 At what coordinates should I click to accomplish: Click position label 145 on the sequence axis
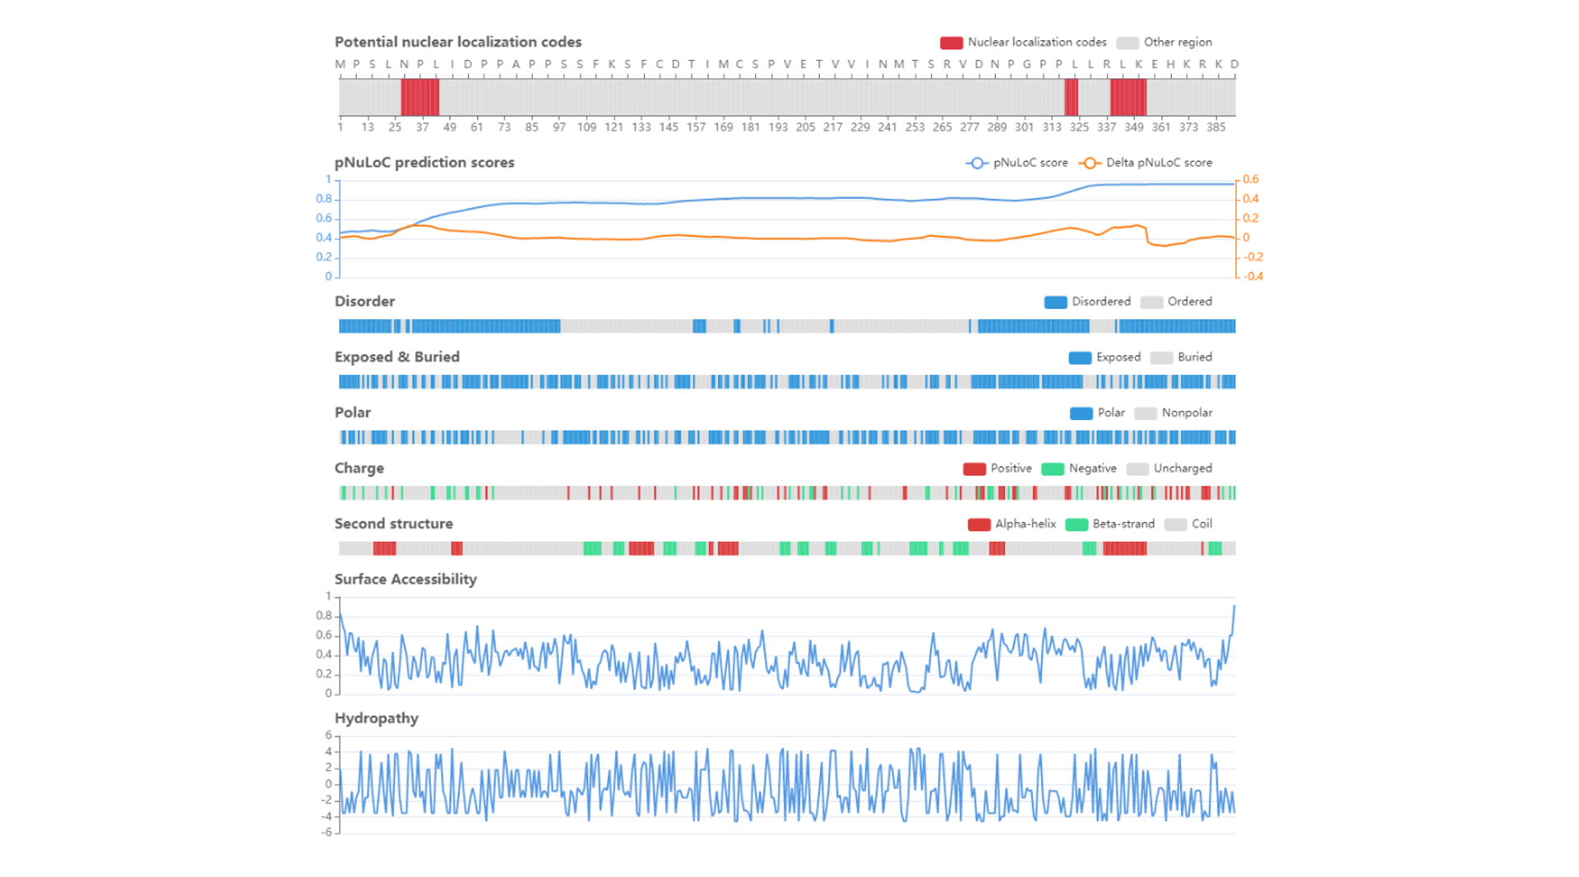point(669,127)
